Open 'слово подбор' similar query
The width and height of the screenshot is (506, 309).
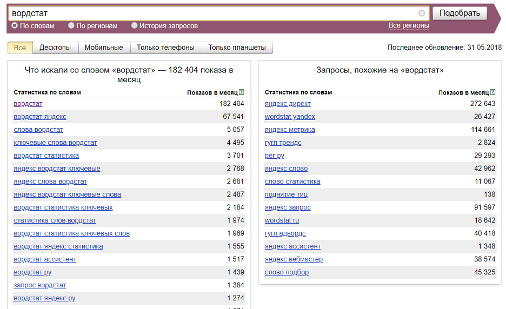pyautogui.click(x=287, y=272)
